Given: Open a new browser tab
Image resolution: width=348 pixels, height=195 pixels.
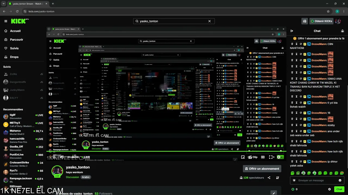Looking at the screenshot, I should point(53,4).
